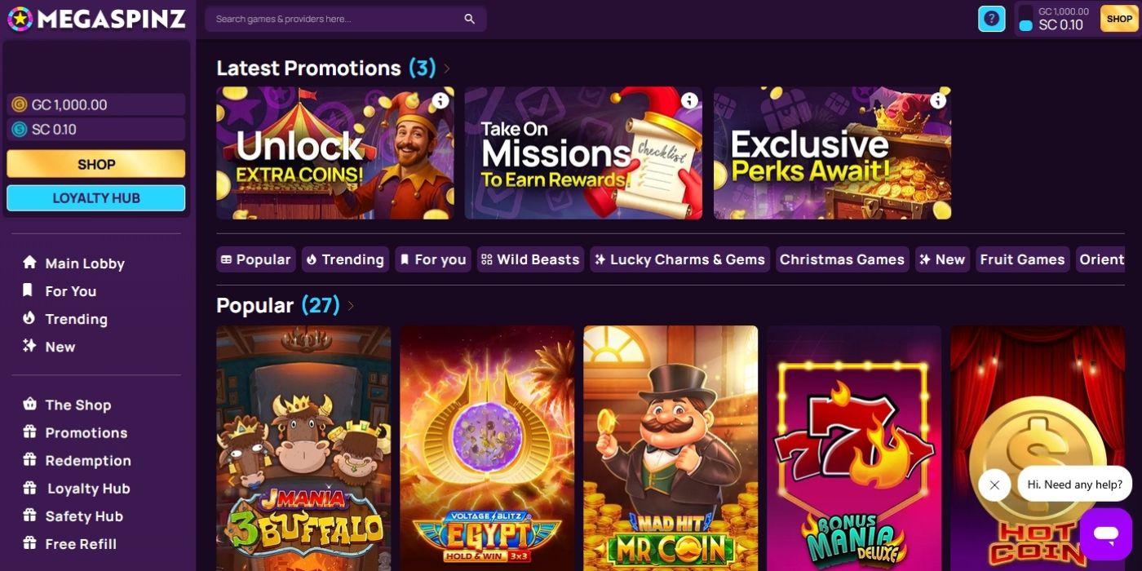1142x571 pixels.
Task: Expand Latest Promotions with its chevron
Action: [445, 69]
